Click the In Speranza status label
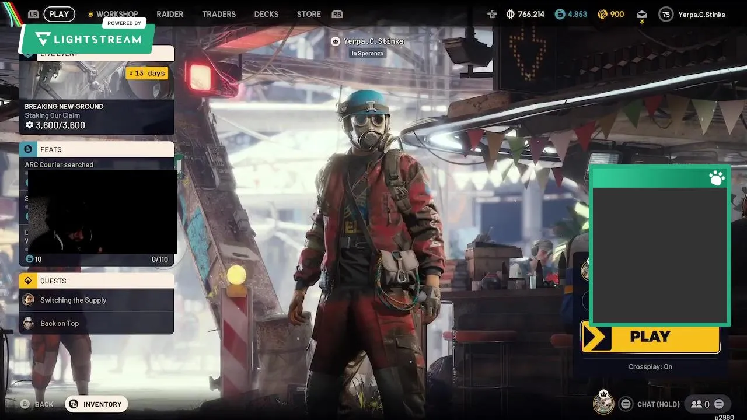 tap(367, 53)
